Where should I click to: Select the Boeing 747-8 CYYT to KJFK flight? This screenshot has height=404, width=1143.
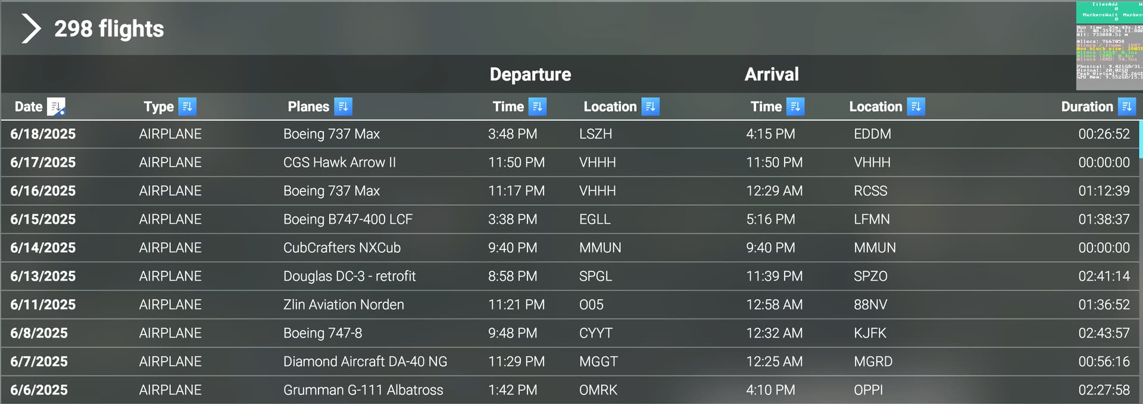pos(570,333)
